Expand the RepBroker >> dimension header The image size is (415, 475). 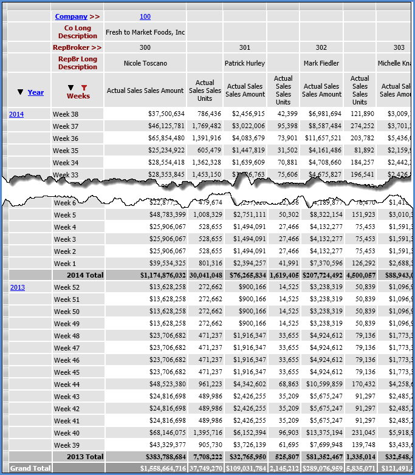(x=77, y=47)
